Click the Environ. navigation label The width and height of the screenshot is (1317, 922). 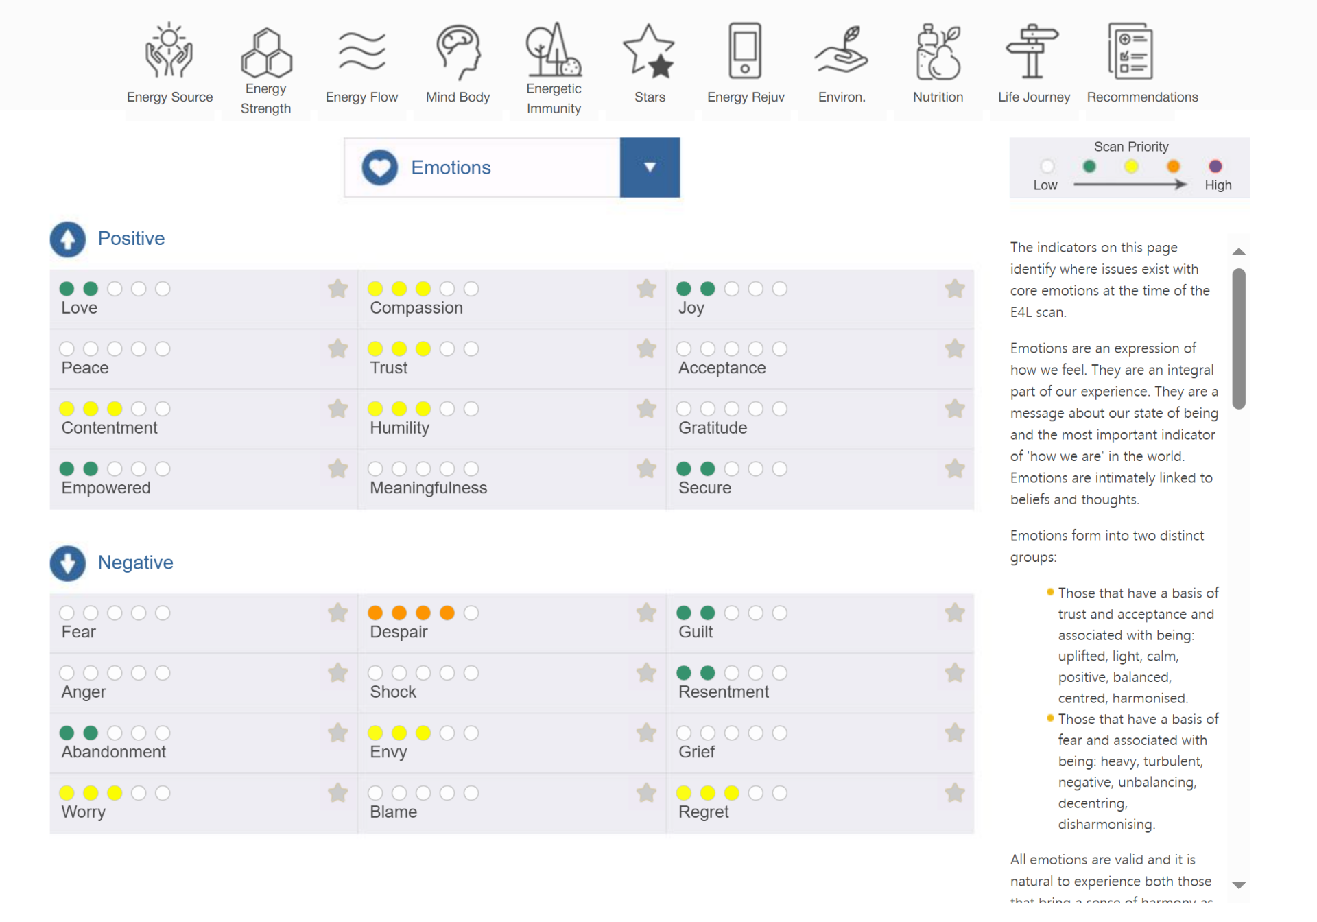(x=842, y=97)
